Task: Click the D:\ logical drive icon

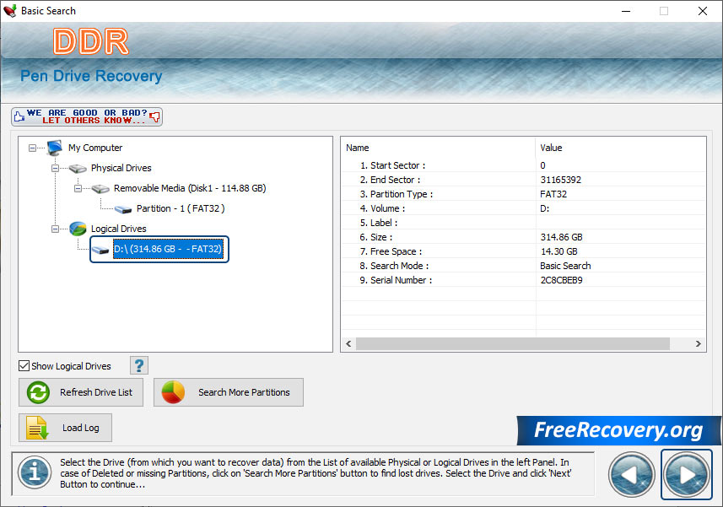Action: (100, 250)
